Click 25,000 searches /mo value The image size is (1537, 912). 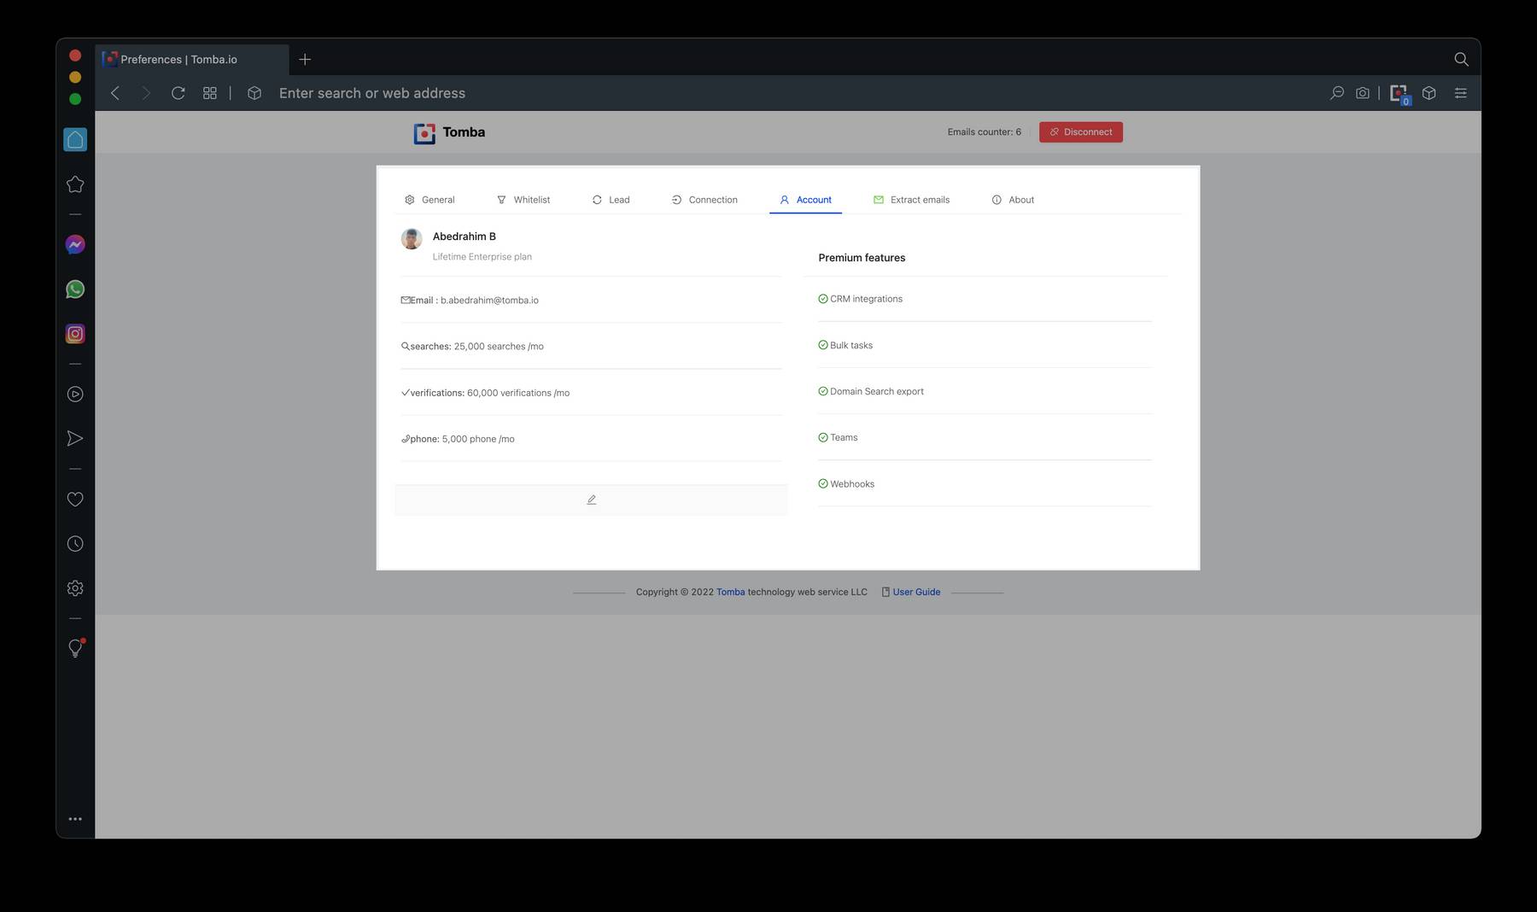499,347
